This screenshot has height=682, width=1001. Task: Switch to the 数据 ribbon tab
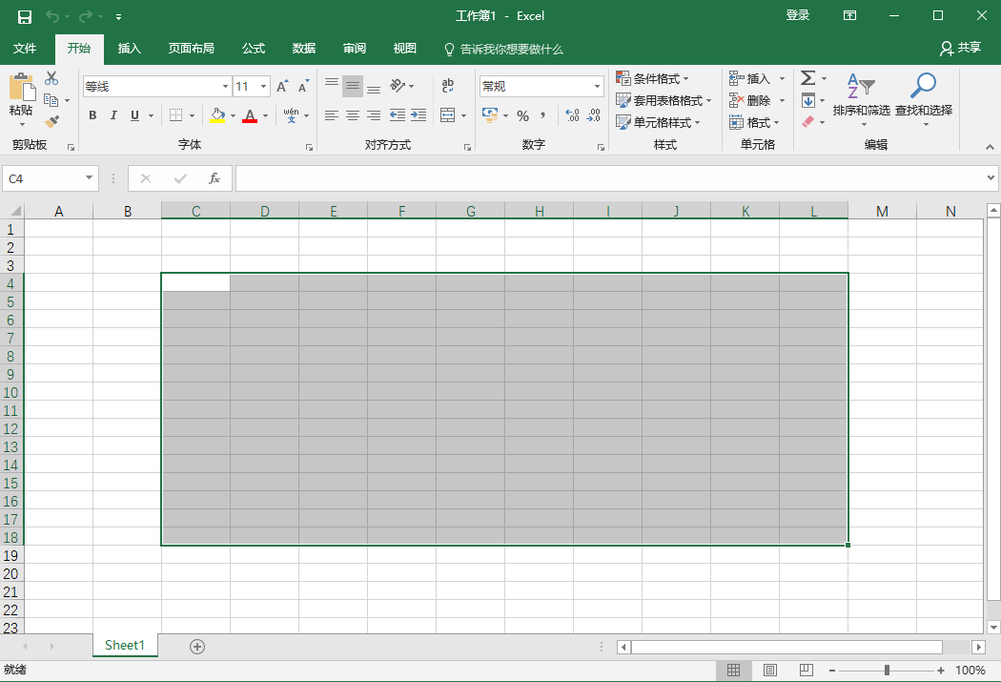pyautogui.click(x=303, y=49)
